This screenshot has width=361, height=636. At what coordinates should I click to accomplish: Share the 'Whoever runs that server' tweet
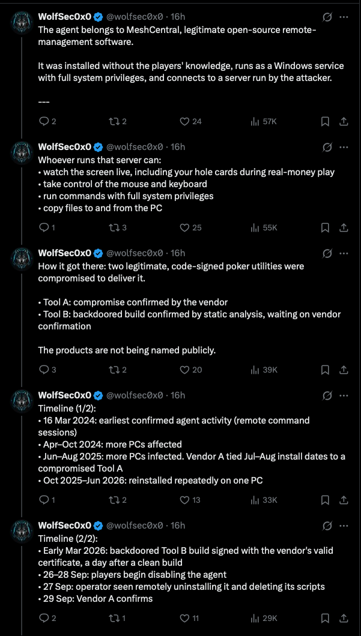(344, 227)
